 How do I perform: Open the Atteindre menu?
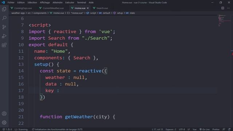click(x=58, y=3)
